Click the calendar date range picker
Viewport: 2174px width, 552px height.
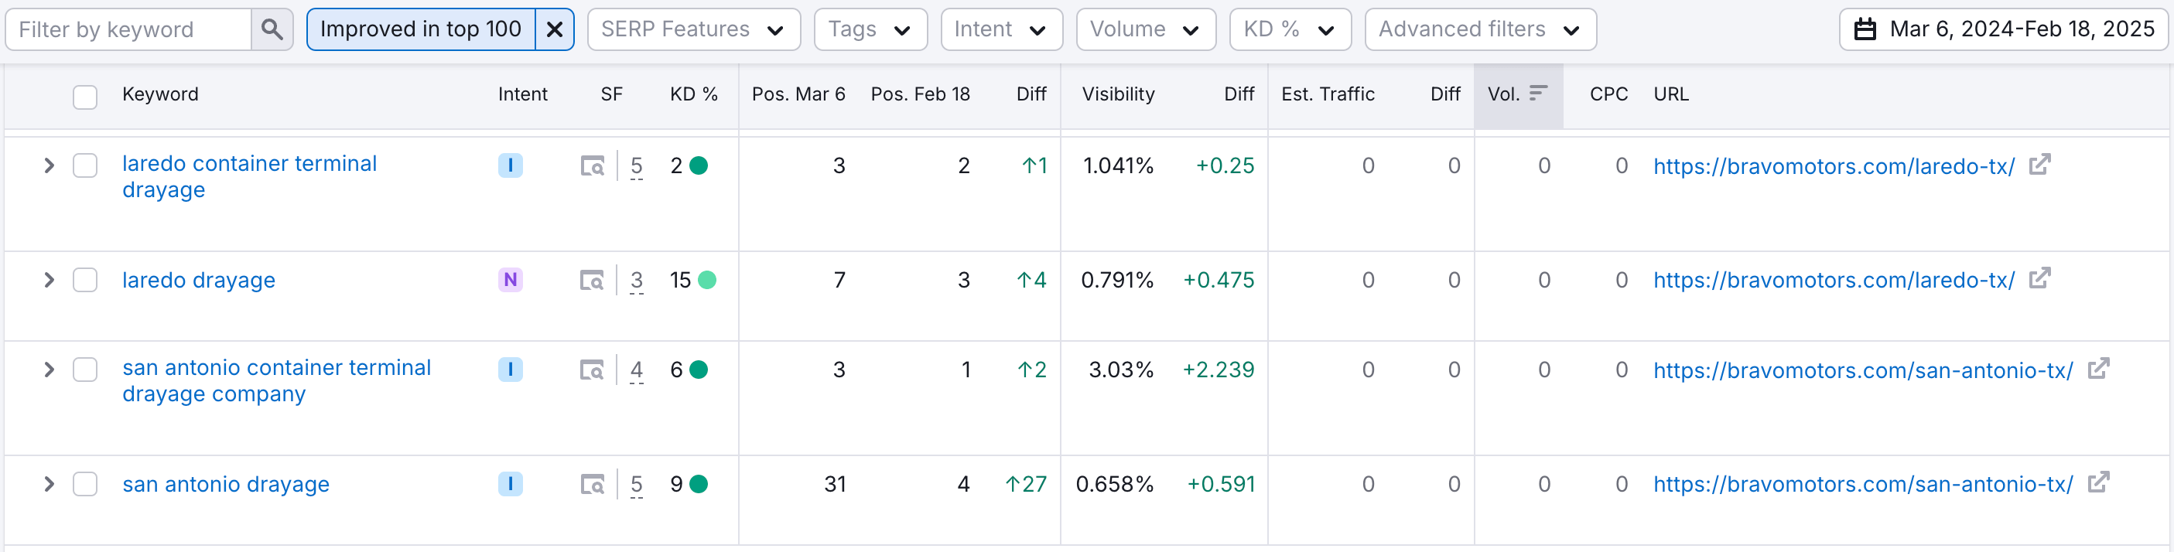(x=2003, y=29)
